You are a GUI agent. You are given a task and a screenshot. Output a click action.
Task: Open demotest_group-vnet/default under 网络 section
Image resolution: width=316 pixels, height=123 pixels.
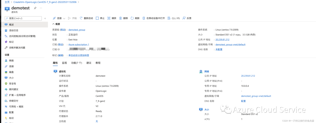(256, 96)
